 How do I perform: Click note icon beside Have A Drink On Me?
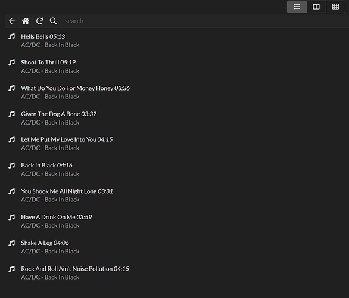[12, 217]
